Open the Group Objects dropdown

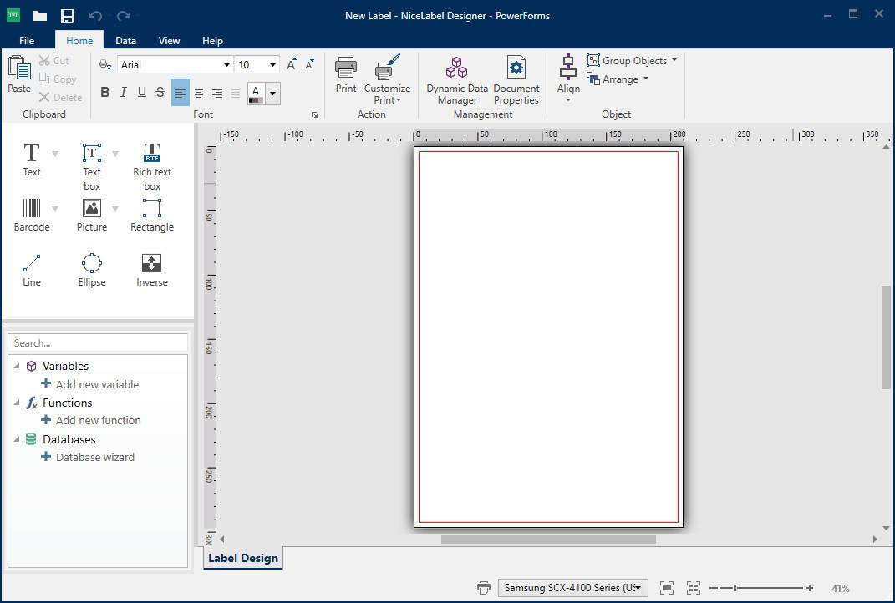click(632, 60)
